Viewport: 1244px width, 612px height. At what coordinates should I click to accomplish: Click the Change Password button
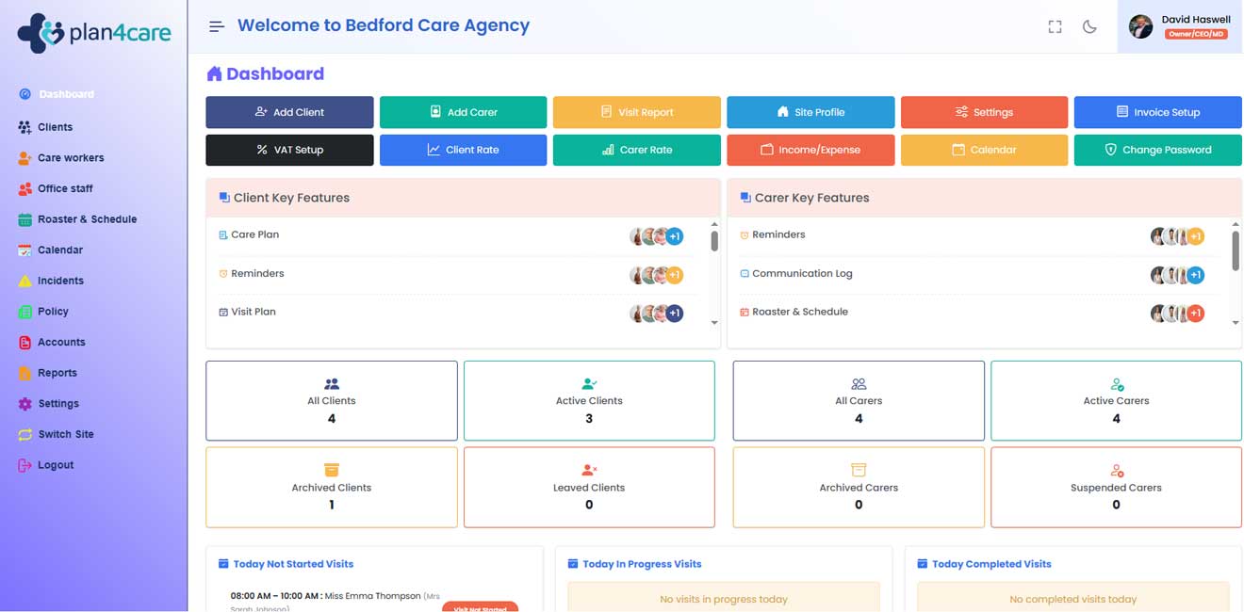[x=1157, y=150]
